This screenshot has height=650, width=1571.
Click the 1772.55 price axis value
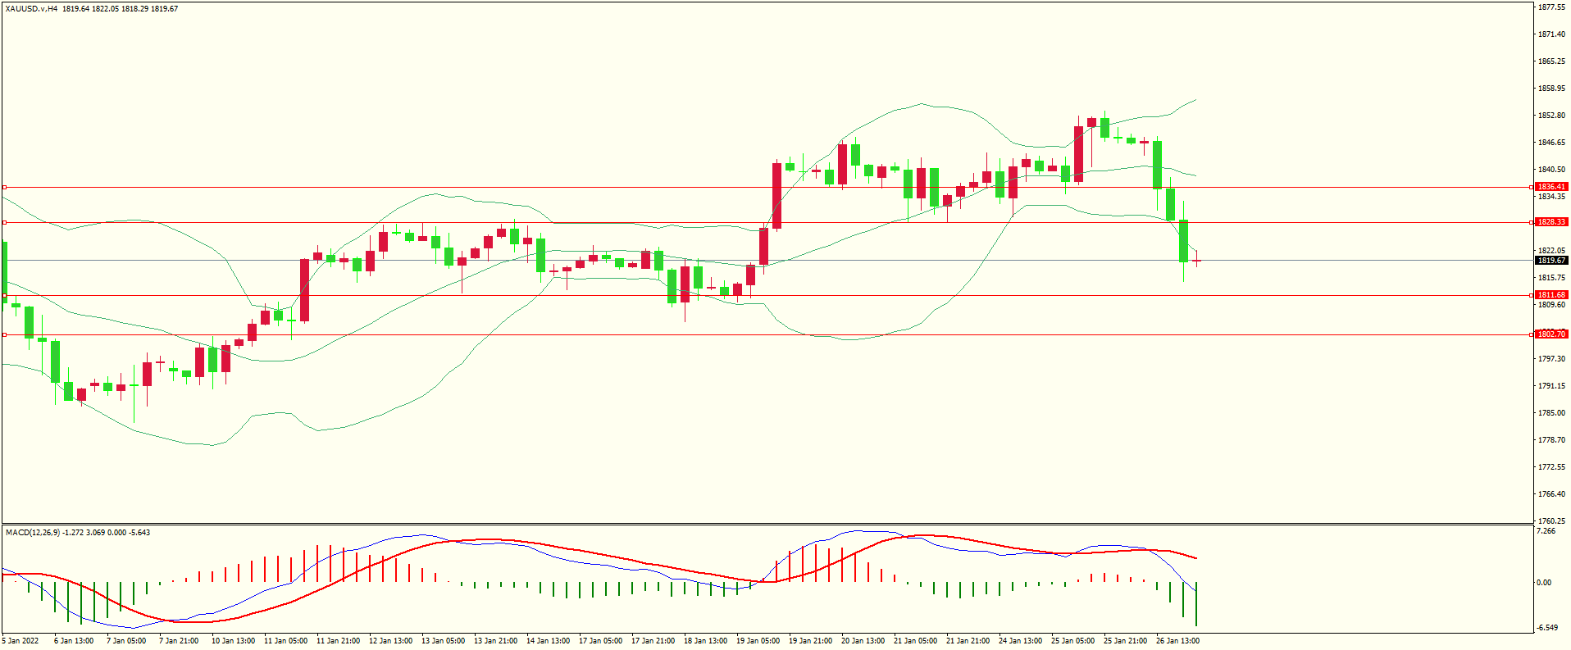coord(1551,467)
